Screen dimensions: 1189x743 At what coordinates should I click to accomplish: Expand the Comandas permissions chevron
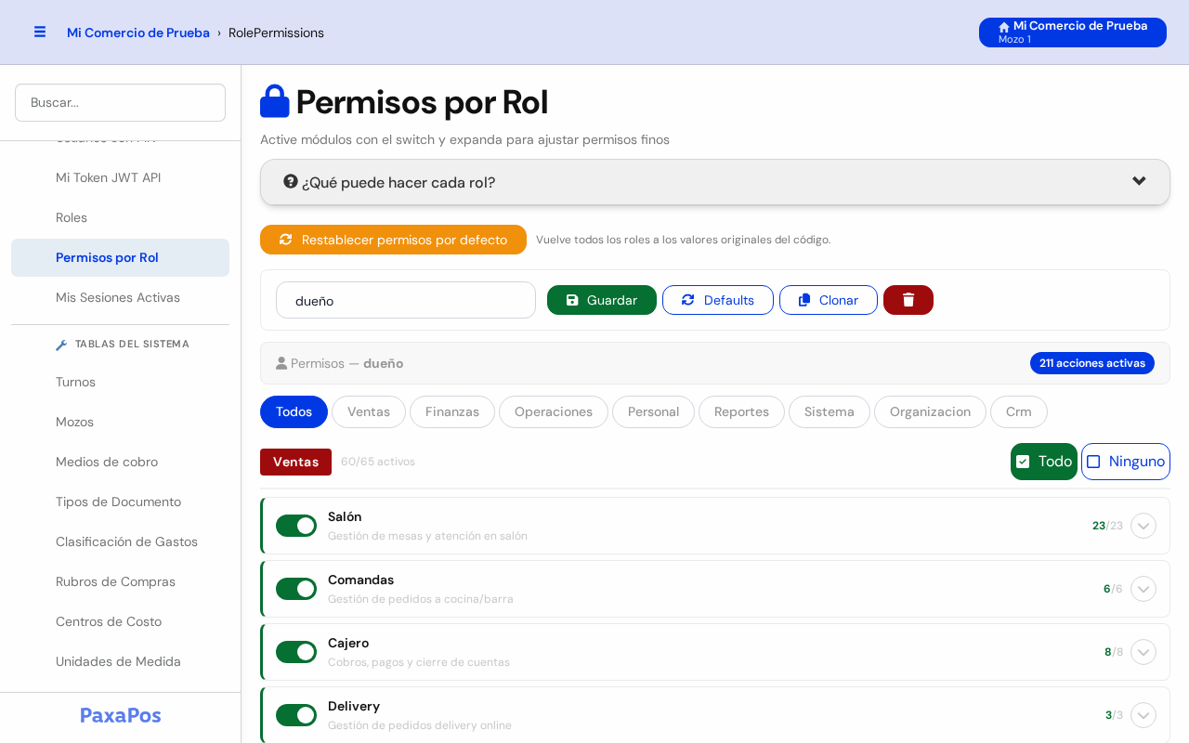[1143, 589]
